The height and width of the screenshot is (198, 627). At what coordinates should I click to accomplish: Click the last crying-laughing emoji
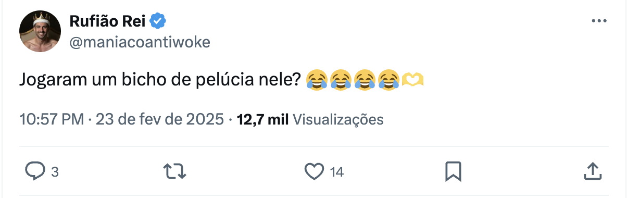coord(388,80)
